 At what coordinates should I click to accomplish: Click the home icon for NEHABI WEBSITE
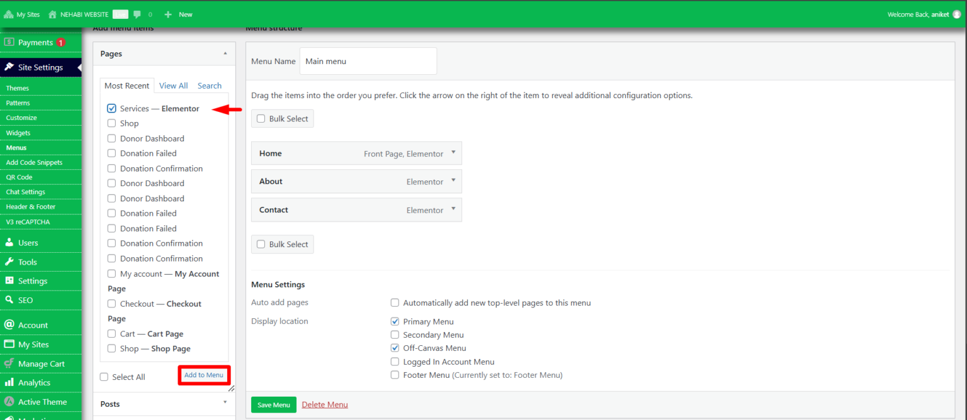pos(52,14)
